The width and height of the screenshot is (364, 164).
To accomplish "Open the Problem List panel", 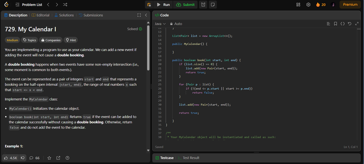I will pyautogui.click(x=29, y=5).
